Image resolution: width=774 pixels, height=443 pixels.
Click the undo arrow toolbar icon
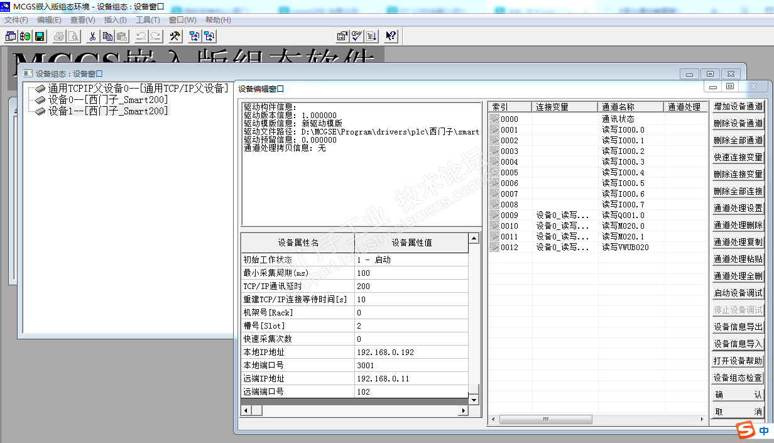pyautogui.click(x=142, y=36)
